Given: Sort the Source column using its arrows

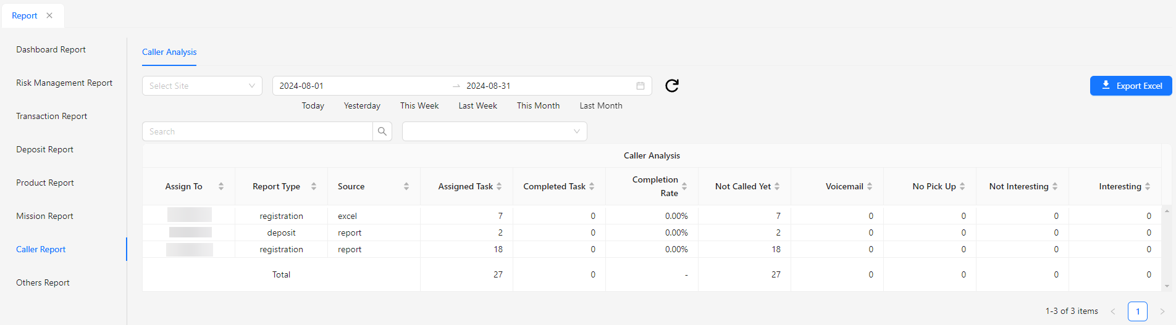Looking at the screenshot, I should [406, 186].
